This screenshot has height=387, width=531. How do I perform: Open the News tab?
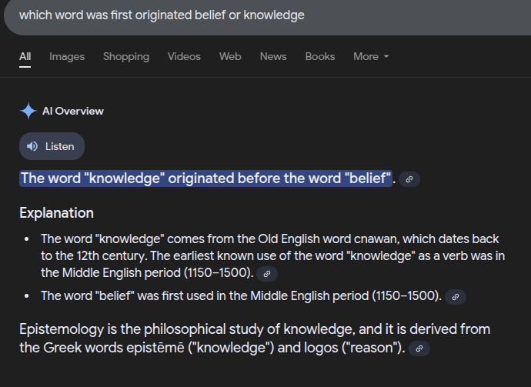click(x=273, y=56)
